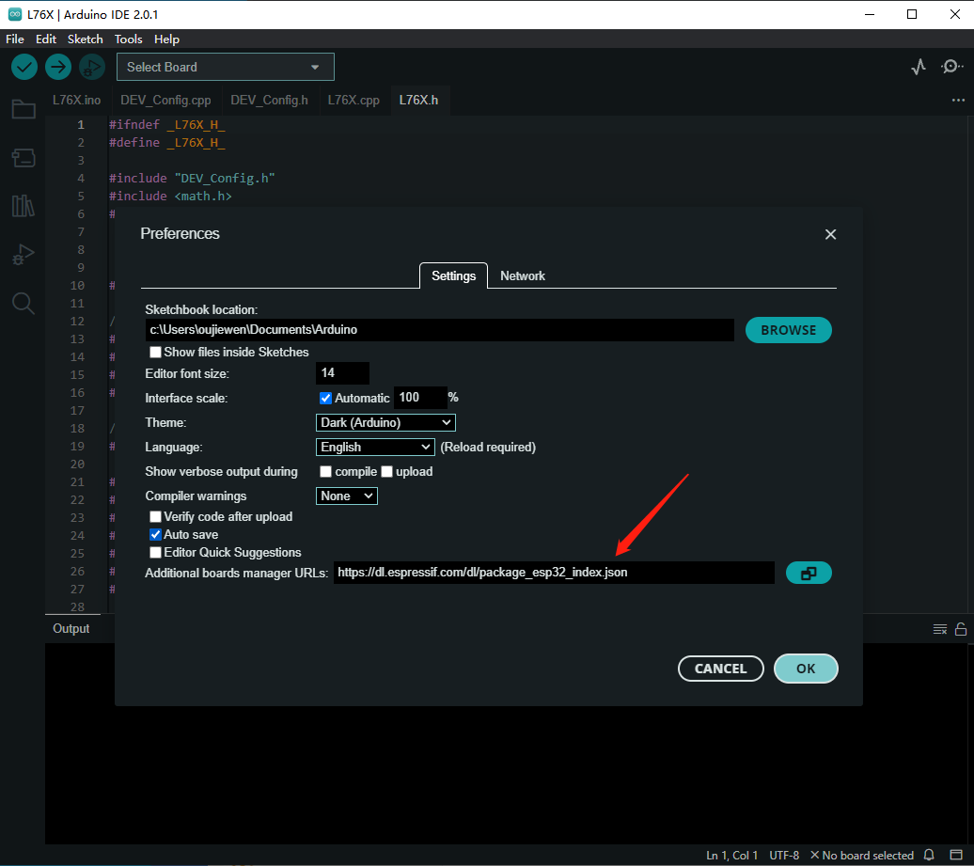The image size is (974, 866).
Task: Select the L76X.h editor tab
Action: [x=418, y=100]
